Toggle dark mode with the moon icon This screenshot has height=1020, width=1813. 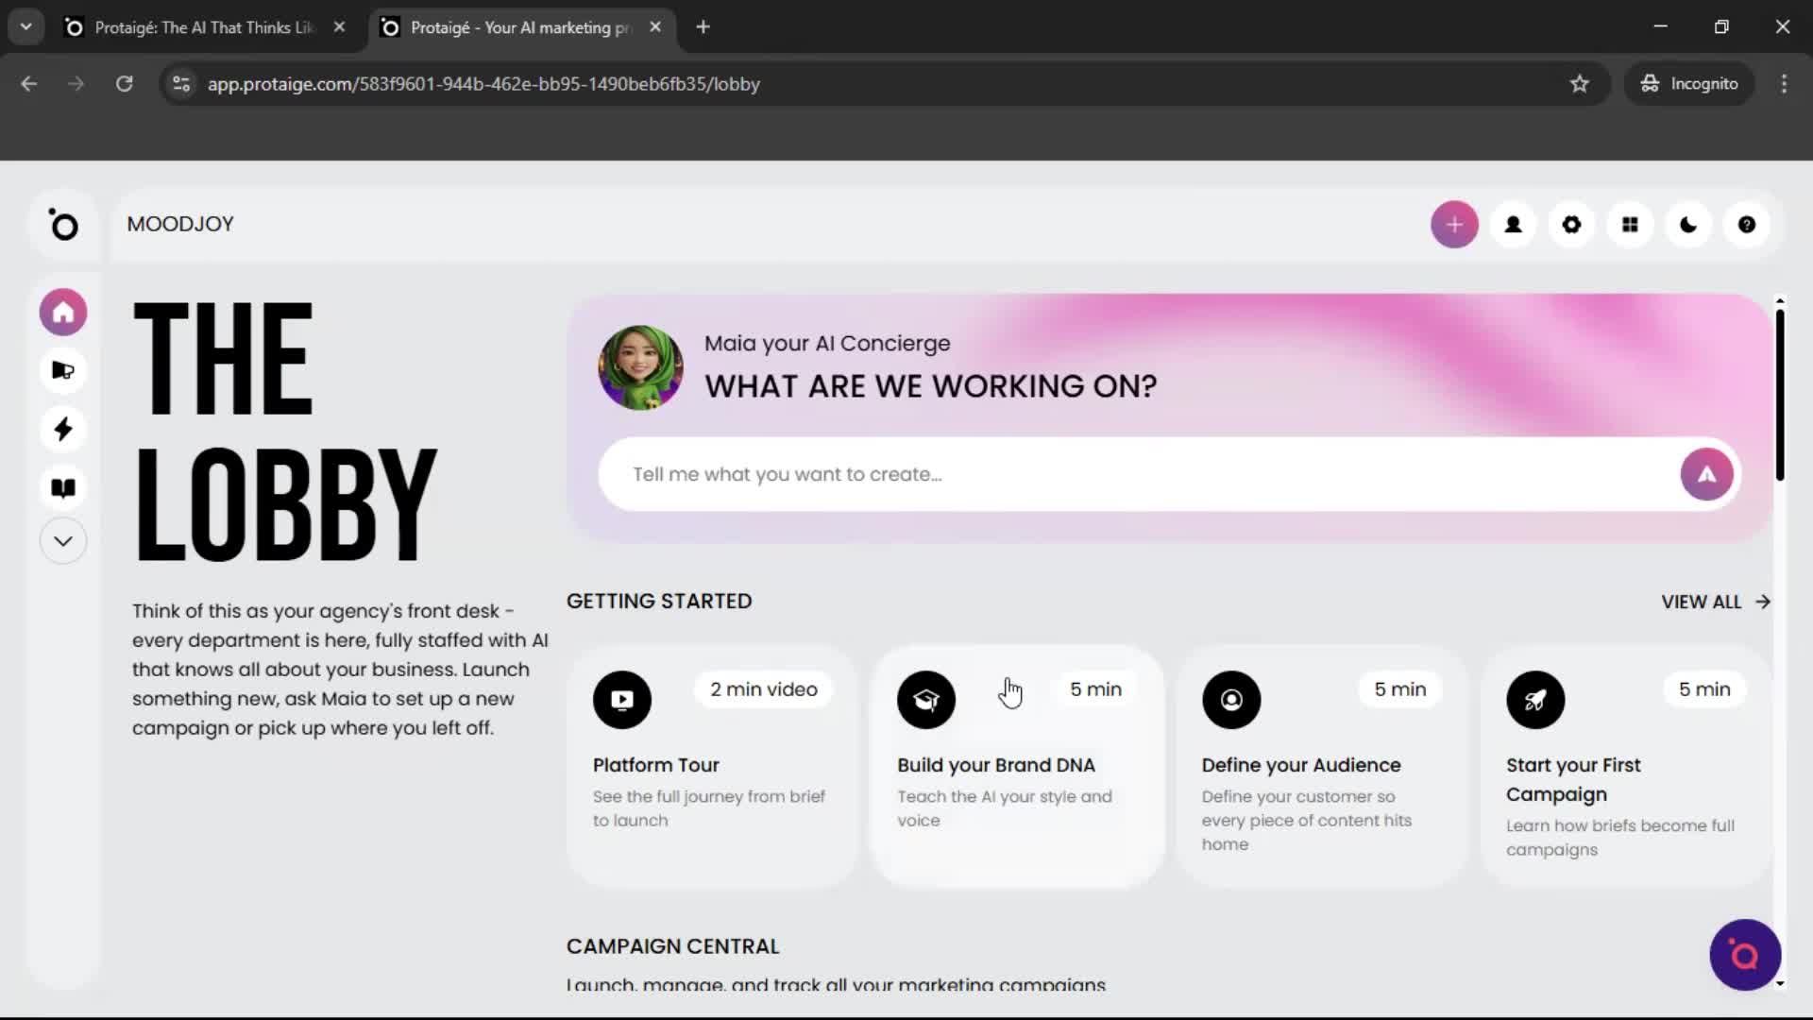point(1687,224)
